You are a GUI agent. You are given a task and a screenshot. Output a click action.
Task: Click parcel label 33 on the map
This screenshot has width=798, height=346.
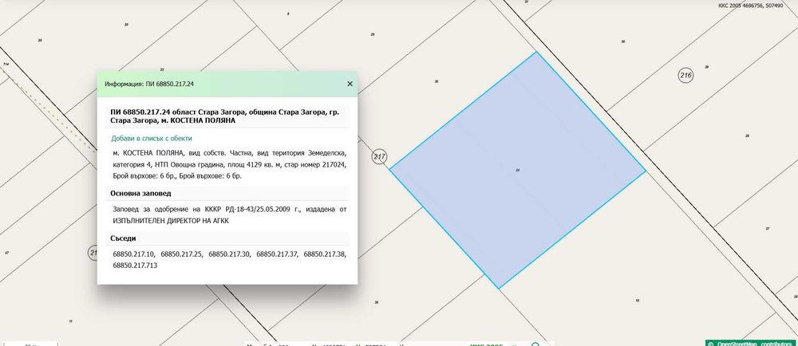pyautogui.click(x=162, y=69)
